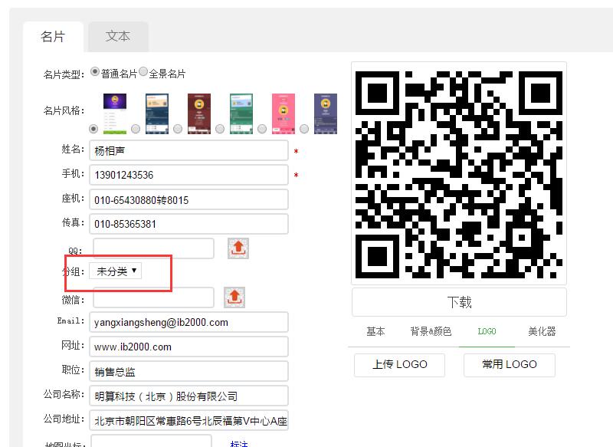The width and height of the screenshot is (613, 447).
Task: Switch to the 名片 tab
Action: (53, 37)
